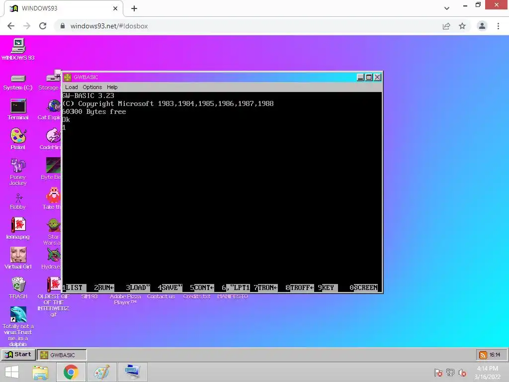
Task: Click the 9KEY function key label
Action: point(328,288)
